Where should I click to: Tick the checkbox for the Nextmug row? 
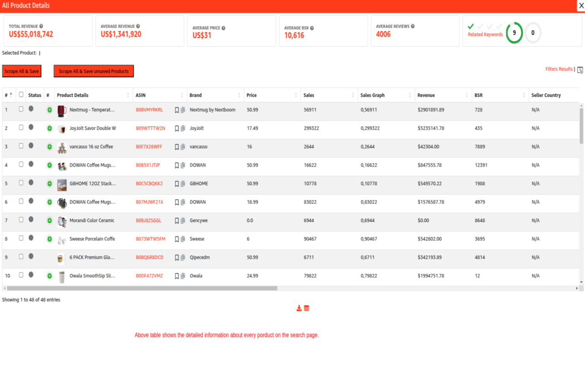pos(21,109)
